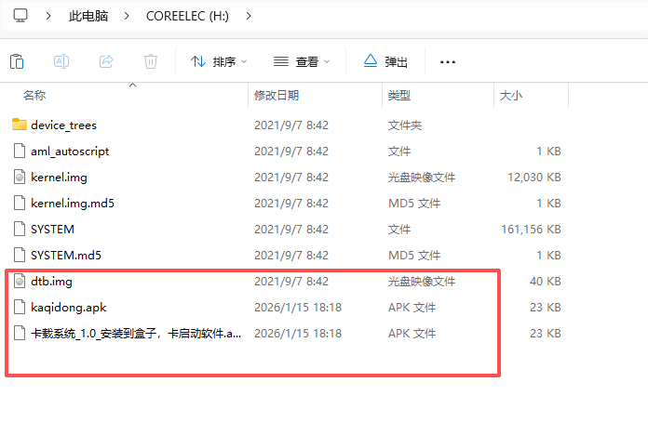
Task: Select the kaqidong.apk file name
Action: pyautogui.click(x=69, y=308)
